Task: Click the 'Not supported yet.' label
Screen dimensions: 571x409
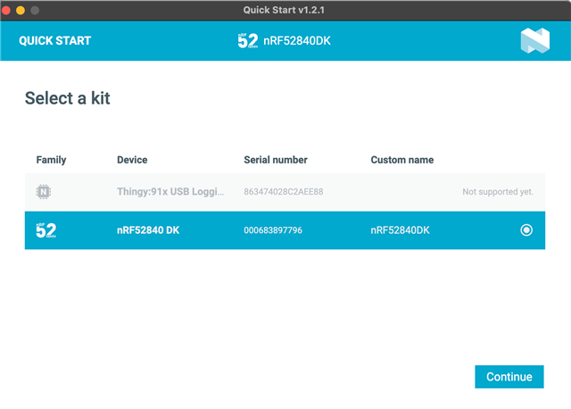Action: 498,192
